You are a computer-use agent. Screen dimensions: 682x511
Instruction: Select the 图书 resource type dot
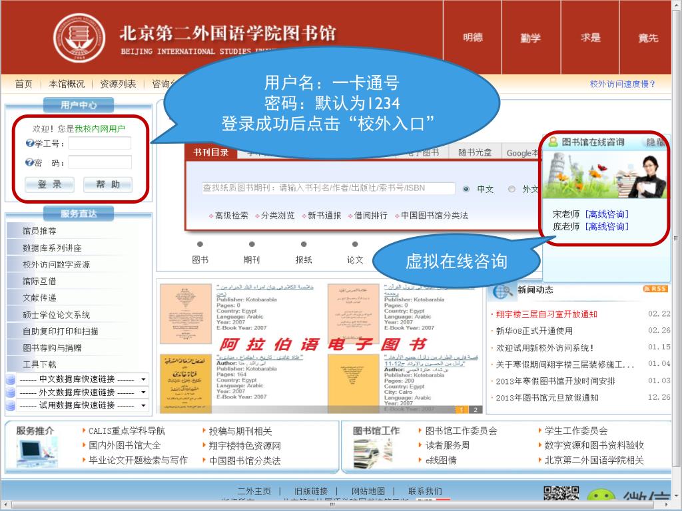(x=200, y=244)
